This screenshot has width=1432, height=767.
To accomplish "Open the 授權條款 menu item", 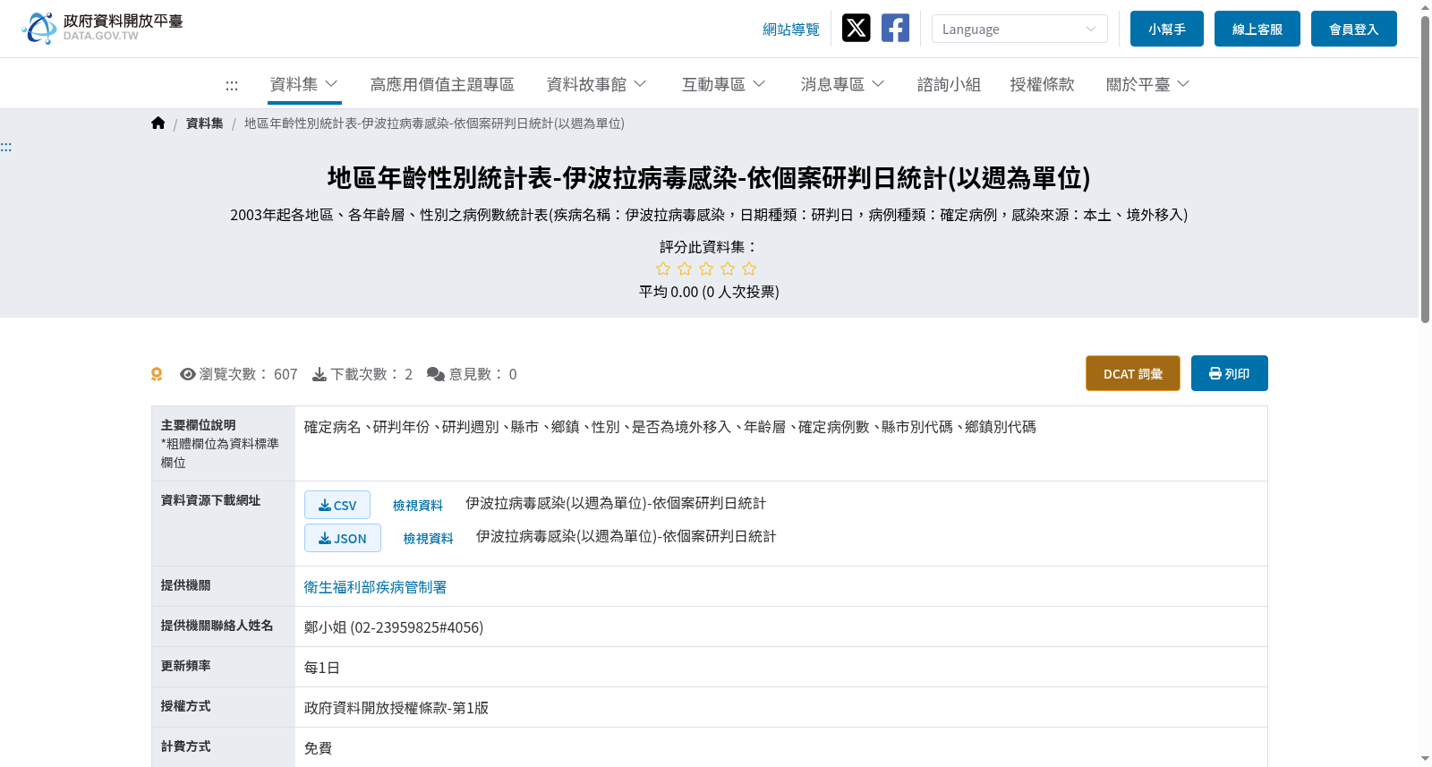I will (x=1042, y=84).
